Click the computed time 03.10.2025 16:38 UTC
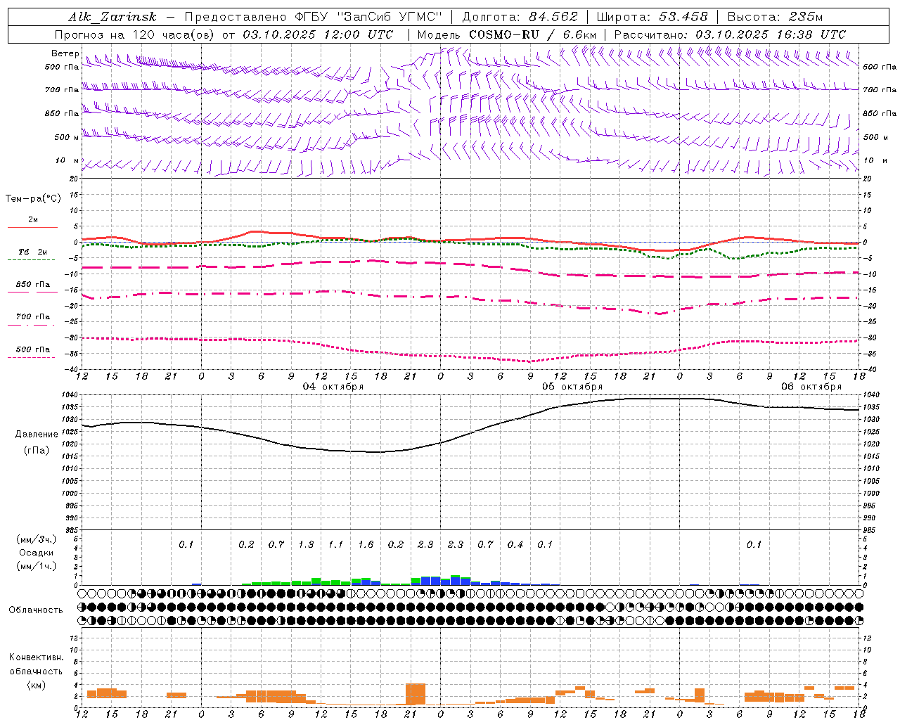The image size is (900, 720). (771, 34)
